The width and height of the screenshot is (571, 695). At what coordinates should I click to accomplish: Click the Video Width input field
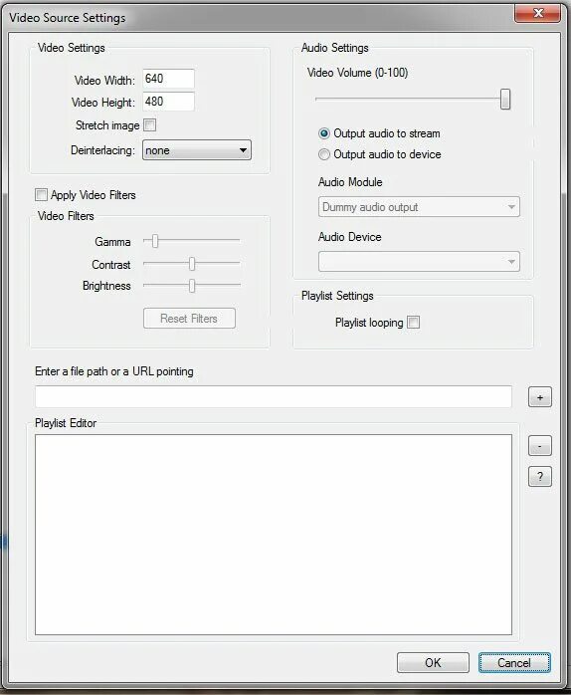point(168,79)
